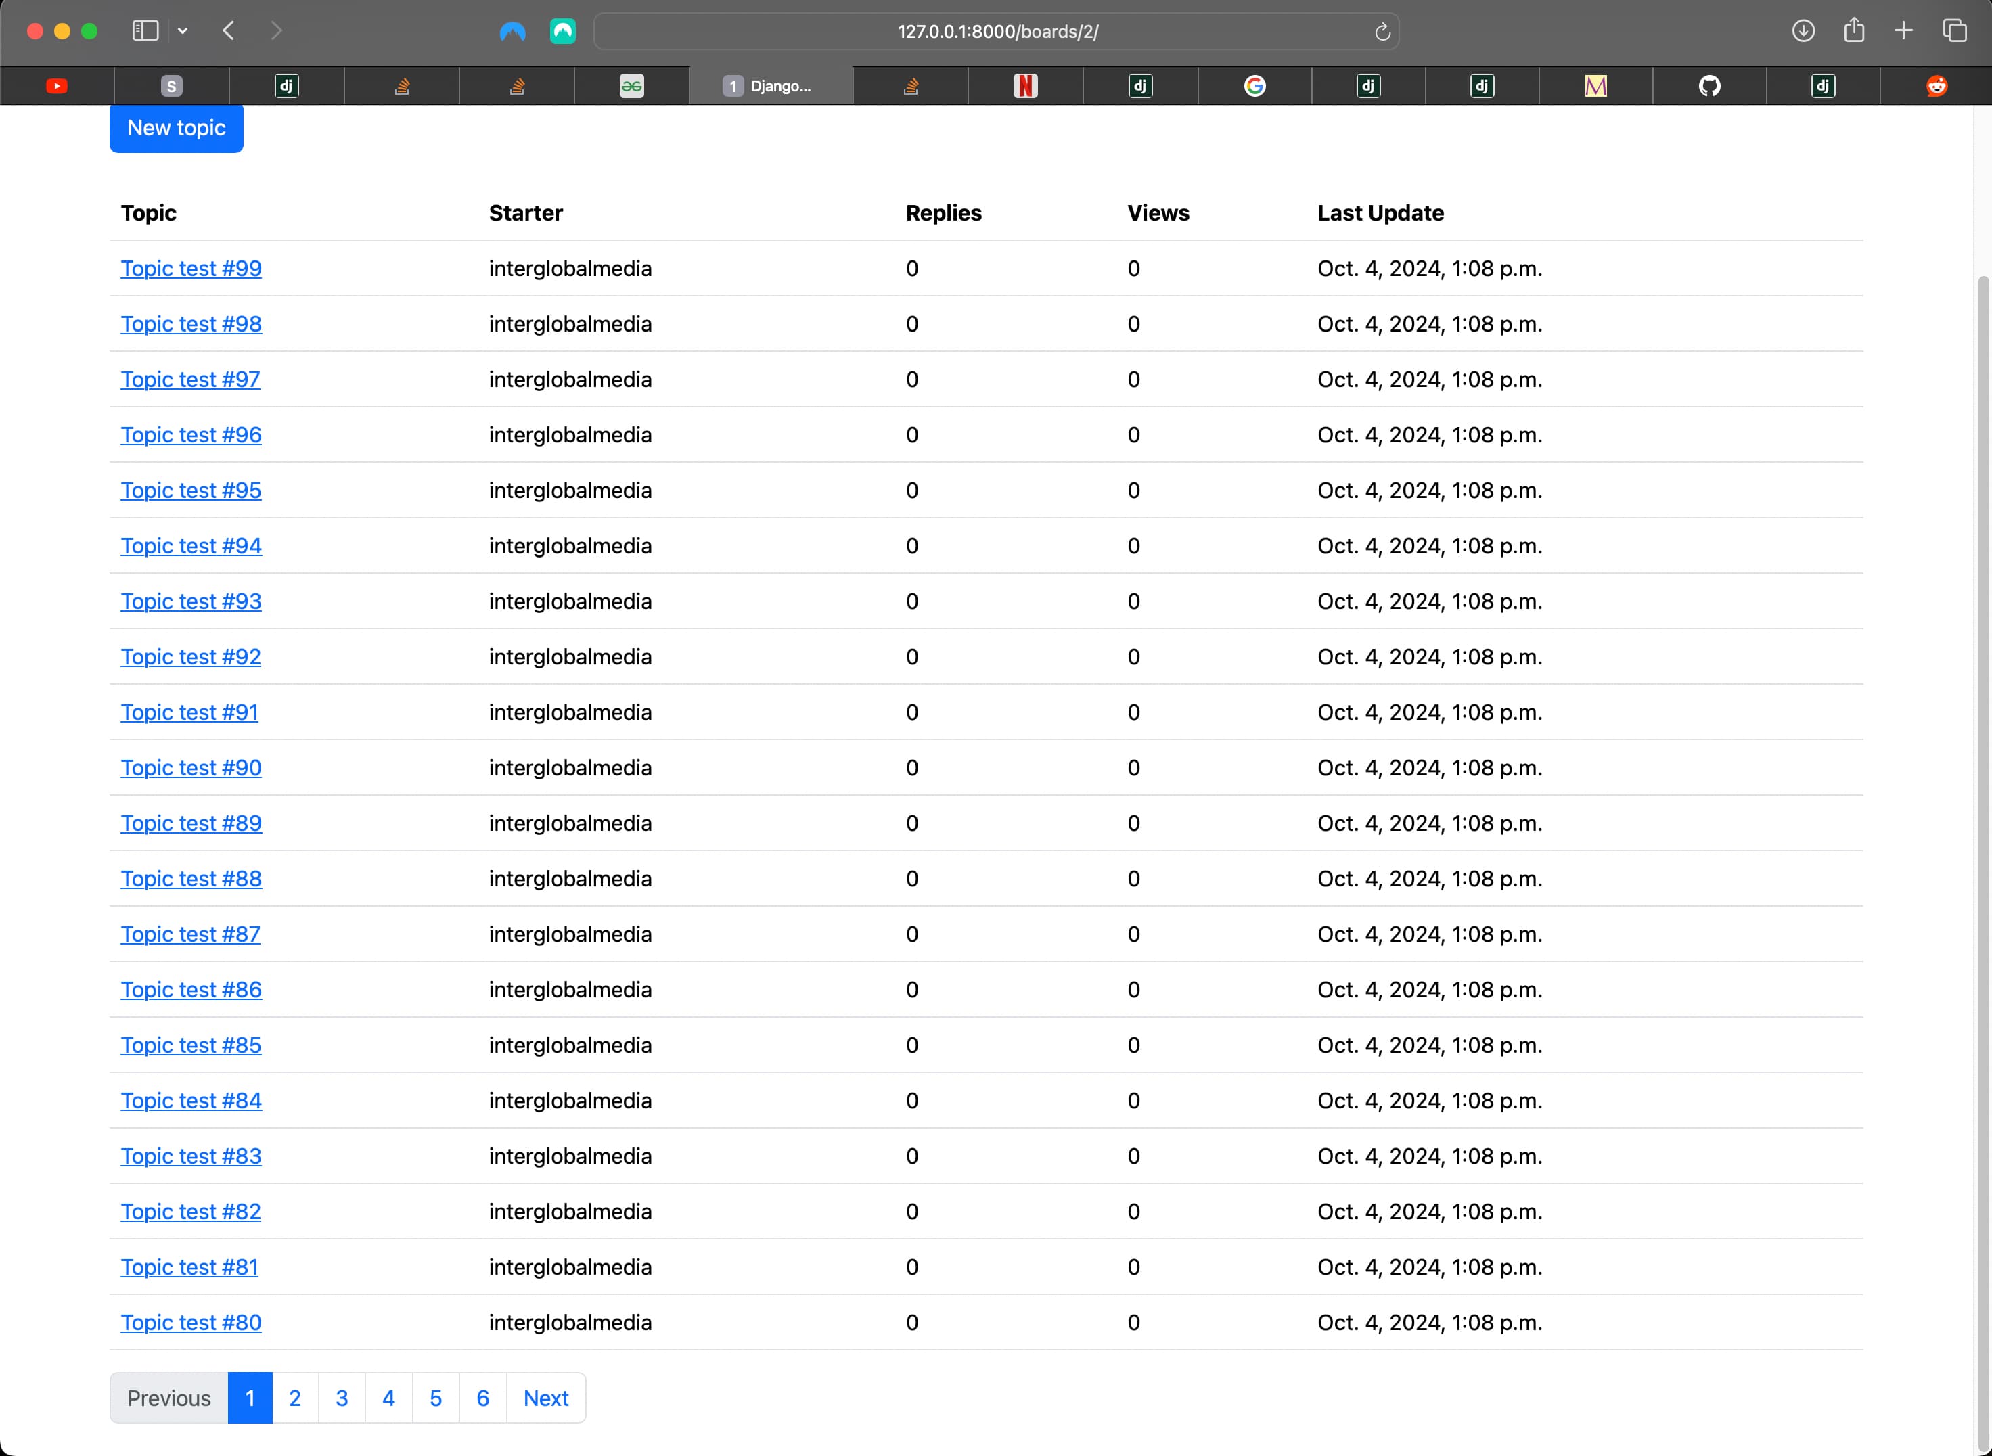Screen dimensions: 1992x1456
Task: Open Topic test #83
Action: pyautogui.click(x=191, y=1157)
